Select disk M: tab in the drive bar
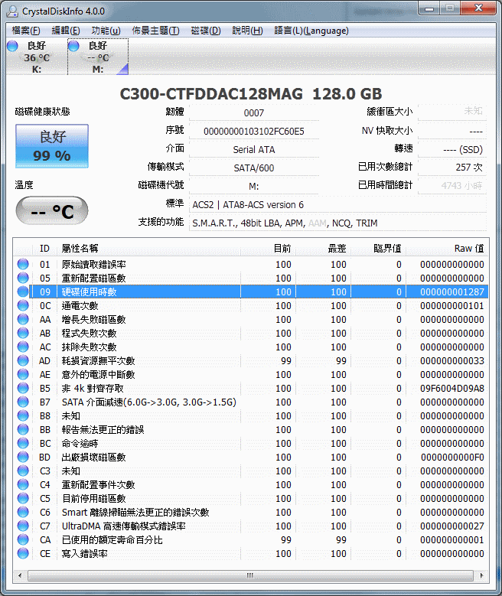 coord(98,57)
